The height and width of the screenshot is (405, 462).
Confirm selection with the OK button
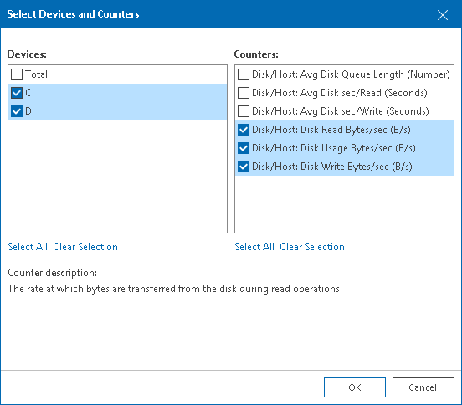point(355,387)
